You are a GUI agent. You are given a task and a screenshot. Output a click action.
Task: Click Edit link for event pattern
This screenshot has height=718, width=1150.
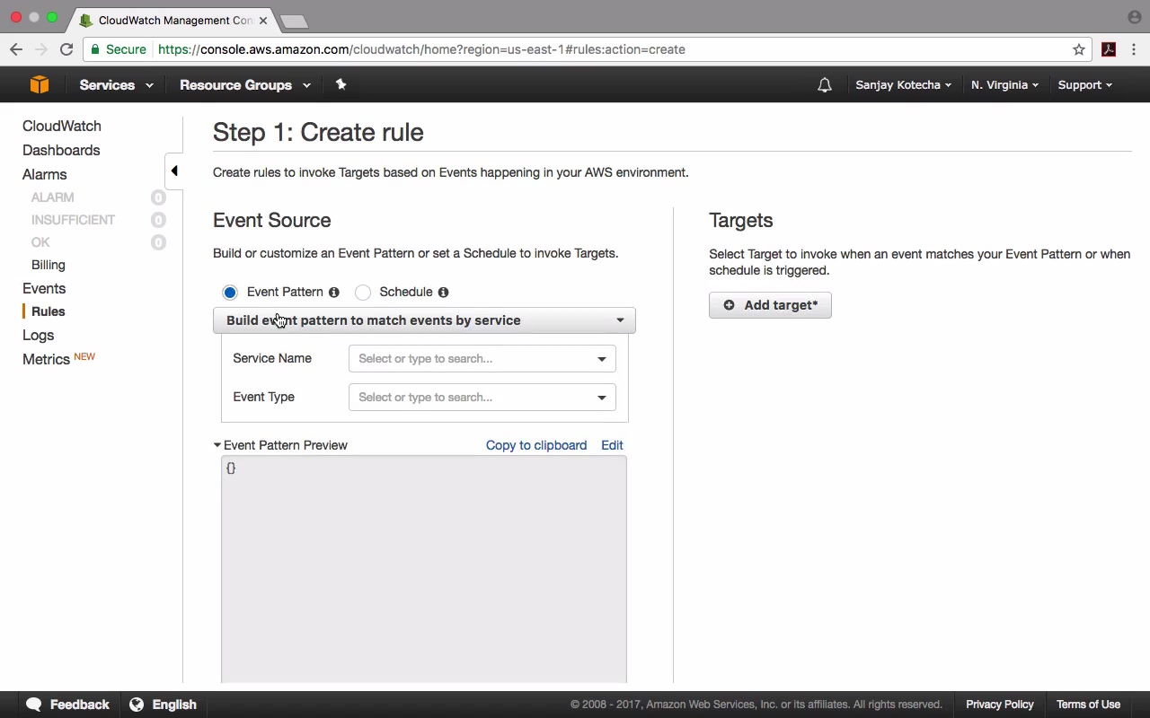coord(612,445)
